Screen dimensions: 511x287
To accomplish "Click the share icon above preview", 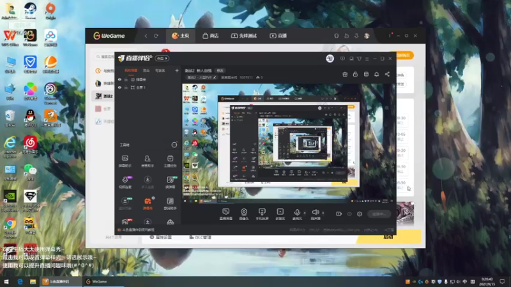I will [x=387, y=74].
